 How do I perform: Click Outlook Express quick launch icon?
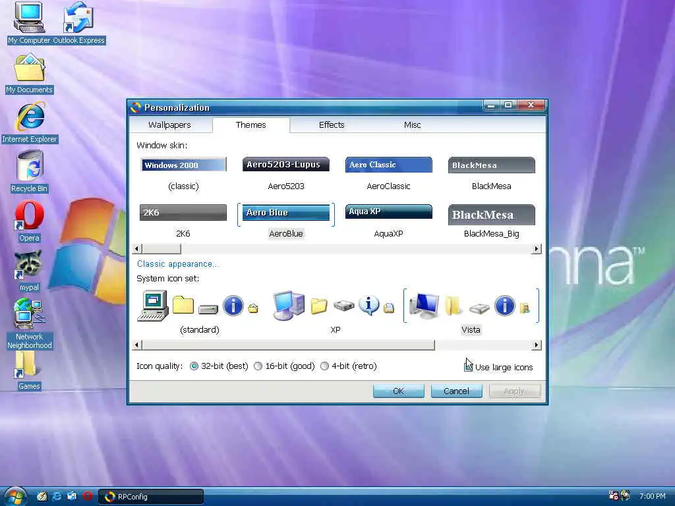point(72,496)
